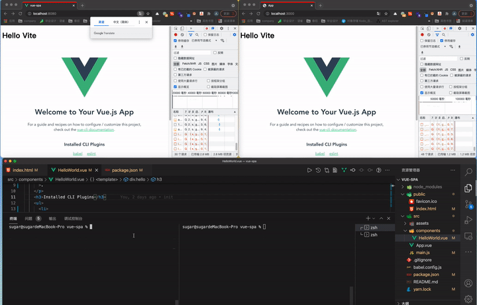Toggle filter funnel icon in left DevTools

[190, 34]
